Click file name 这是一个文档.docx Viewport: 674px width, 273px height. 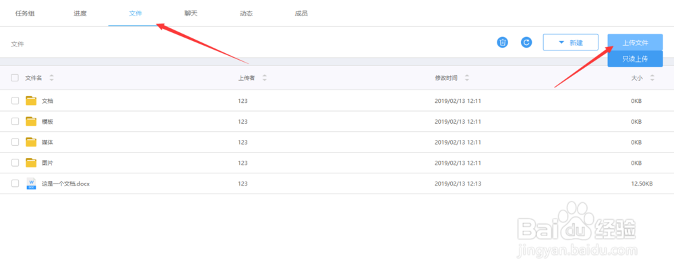click(65, 184)
